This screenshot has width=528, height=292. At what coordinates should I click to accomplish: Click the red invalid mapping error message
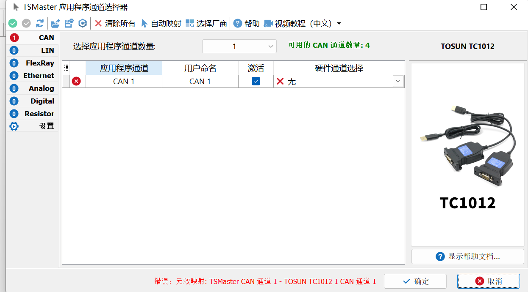(x=265, y=281)
